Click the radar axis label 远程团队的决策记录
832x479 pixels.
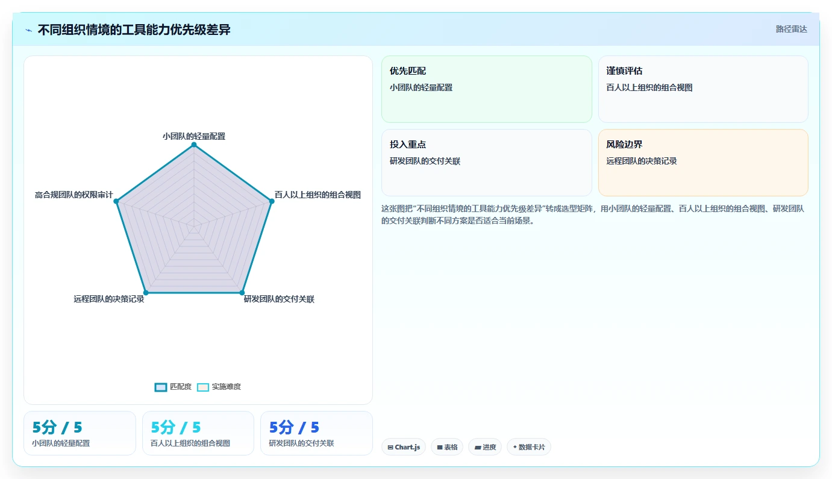109,299
